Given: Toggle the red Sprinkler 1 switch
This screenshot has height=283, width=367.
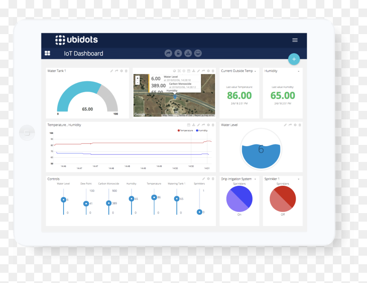Looking at the screenshot, I should (283, 199).
